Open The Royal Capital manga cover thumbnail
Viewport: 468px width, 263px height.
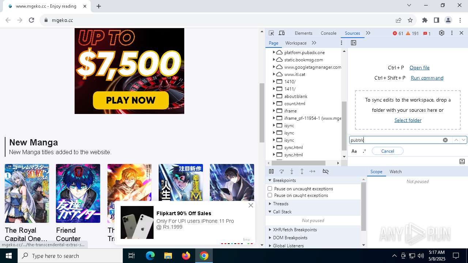[27, 193]
